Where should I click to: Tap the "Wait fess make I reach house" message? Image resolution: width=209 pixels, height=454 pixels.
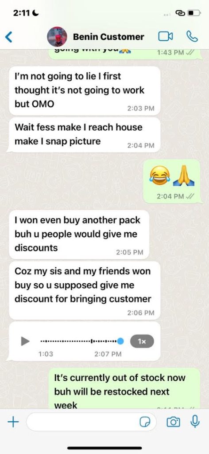point(85,135)
